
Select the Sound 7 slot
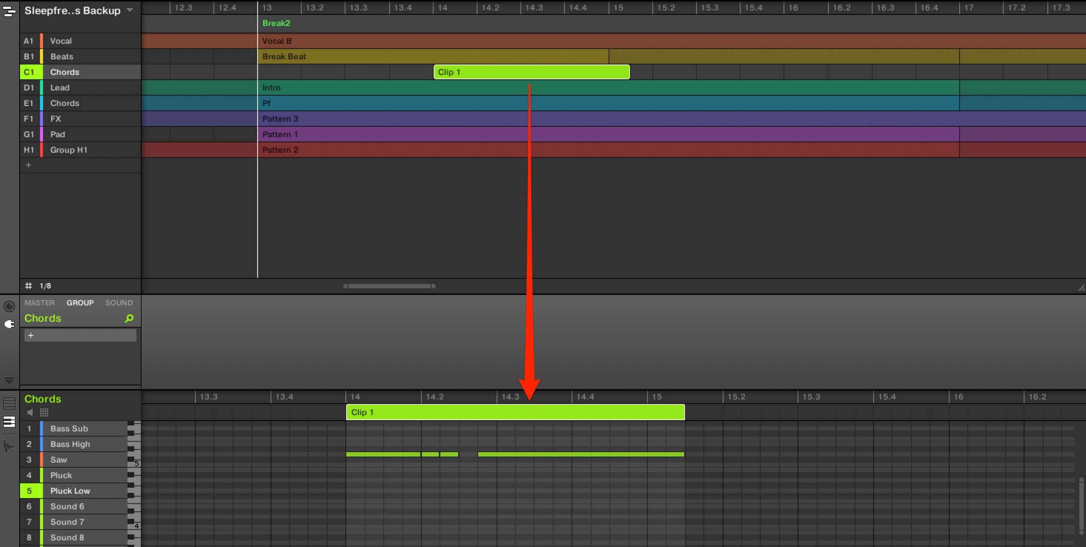point(74,522)
